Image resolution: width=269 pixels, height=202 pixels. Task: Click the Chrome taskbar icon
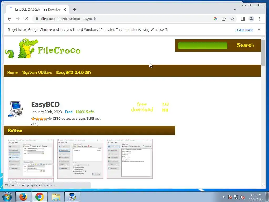pos(40,197)
